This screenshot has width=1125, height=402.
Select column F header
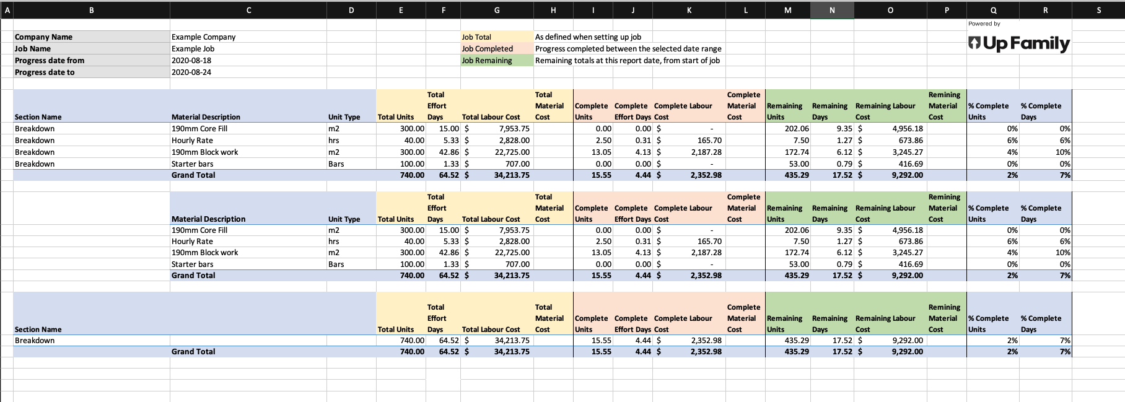click(x=443, y=10)
